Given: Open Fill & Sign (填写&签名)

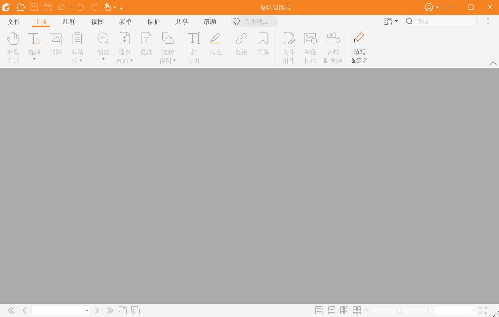Looking at the screenshot, I should click(360, 48).
